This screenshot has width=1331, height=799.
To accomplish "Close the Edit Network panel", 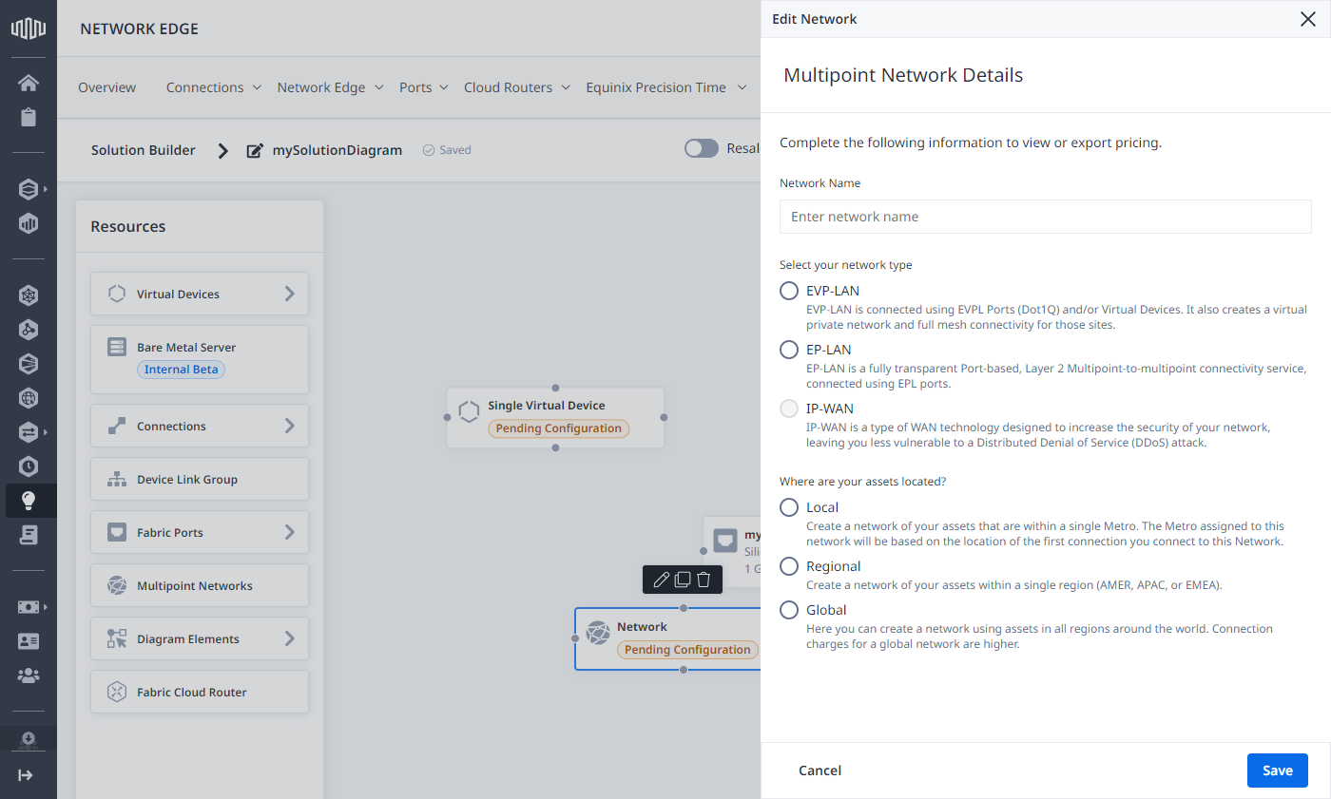I will click(x=1307, y=19).
